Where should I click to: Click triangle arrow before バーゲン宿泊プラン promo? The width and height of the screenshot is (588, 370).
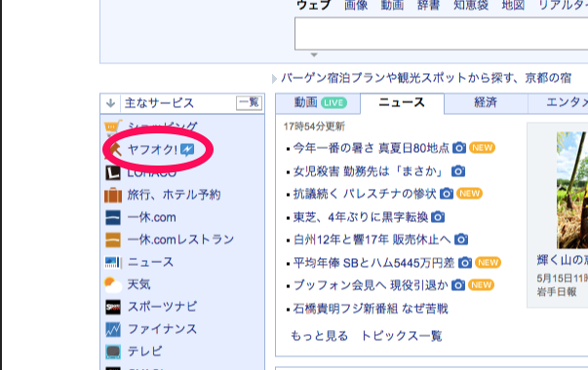[x=275, y=79]
